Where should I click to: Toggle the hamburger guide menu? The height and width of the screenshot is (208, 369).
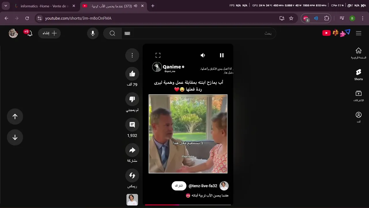coord(359,33)
